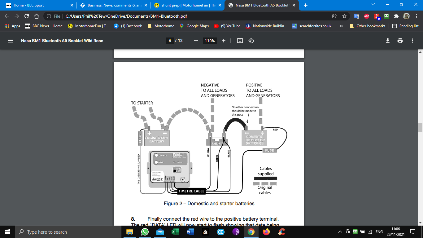Fit the PDF to page
Viewport: 423px width, 238px height.
[240, 41]
